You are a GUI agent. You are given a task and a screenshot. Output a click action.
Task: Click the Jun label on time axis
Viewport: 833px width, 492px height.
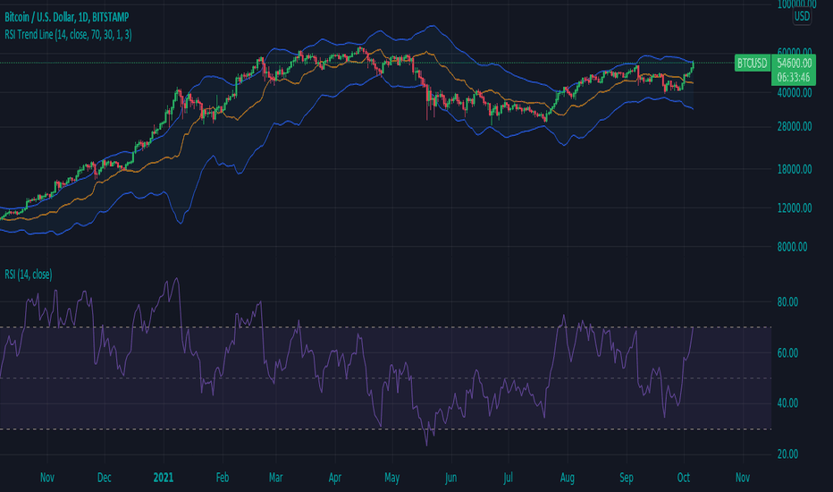(x=450, y=478)
